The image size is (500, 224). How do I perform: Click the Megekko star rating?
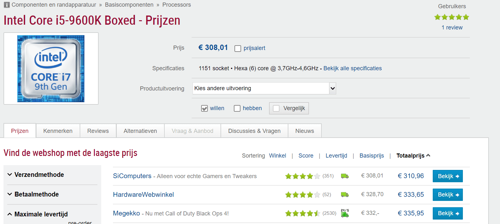click(x=303, y=214)
